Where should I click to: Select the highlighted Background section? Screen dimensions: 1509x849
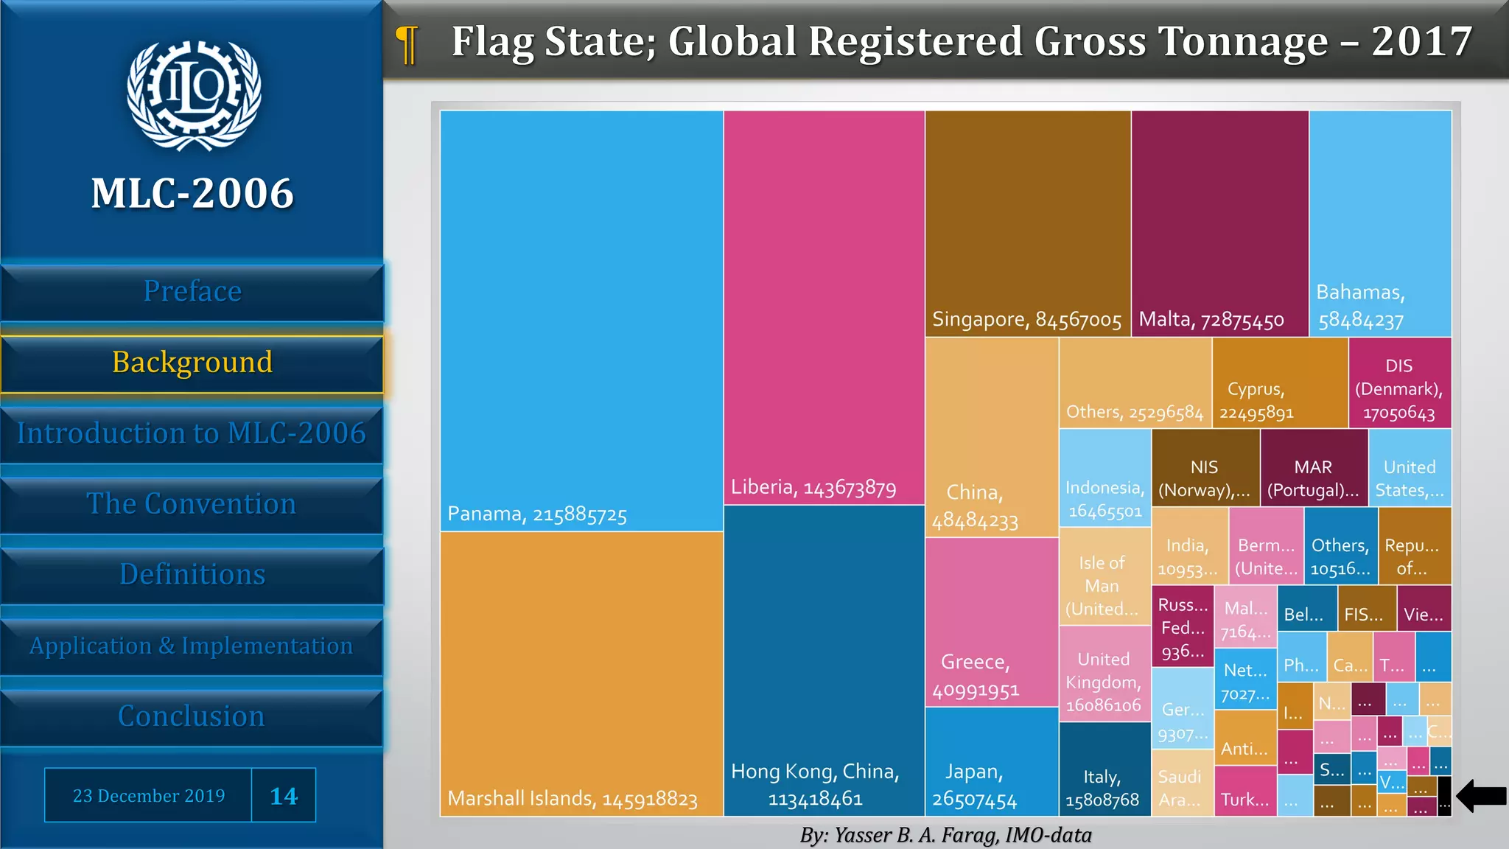(x=192, y=363)
